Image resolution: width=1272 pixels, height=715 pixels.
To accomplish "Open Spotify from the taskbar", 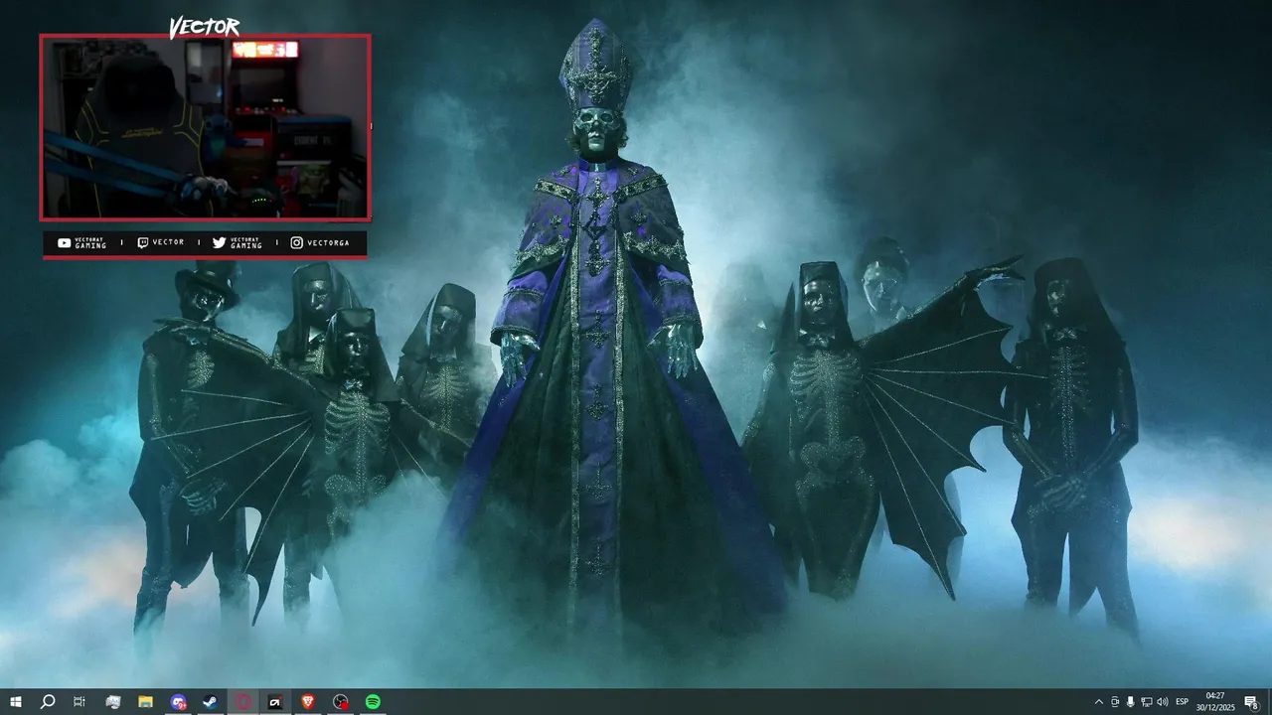I will click(373, 702).
